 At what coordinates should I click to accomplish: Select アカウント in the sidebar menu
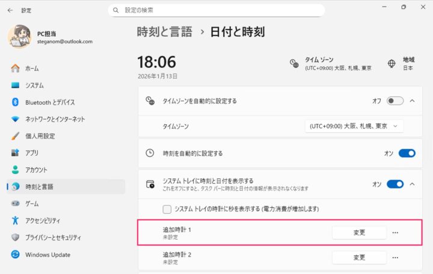click(36, 170)
